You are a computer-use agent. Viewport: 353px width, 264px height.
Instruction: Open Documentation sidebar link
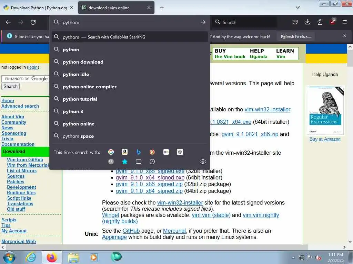18,144
